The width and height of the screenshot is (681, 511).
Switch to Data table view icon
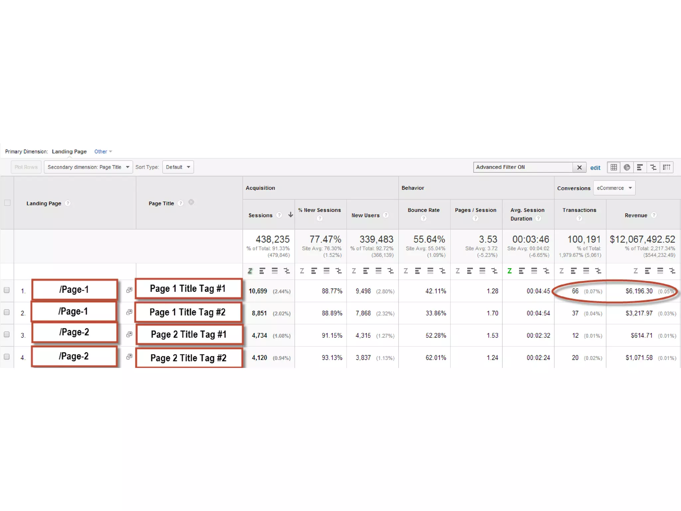click(x=613, y=167)
